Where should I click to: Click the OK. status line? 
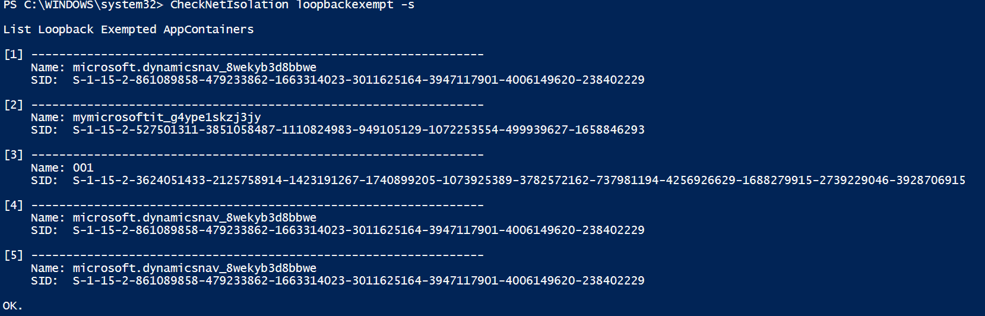pyautogui.click(x=12, y=306)
